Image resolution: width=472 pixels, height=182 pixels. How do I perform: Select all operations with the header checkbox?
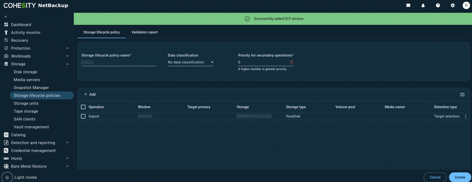coord(83,107)
